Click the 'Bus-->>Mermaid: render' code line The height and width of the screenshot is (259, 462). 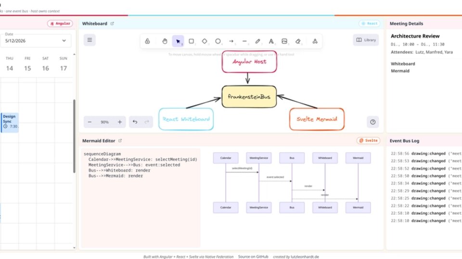pos(116,176)
